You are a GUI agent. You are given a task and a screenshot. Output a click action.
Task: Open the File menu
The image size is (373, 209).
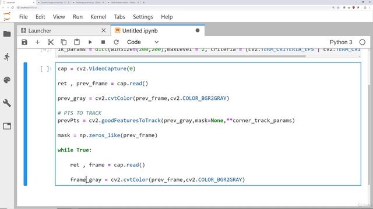click(23, 17)
